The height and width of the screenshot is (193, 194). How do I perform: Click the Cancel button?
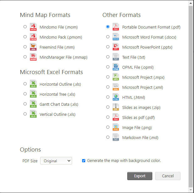[168, 176]
